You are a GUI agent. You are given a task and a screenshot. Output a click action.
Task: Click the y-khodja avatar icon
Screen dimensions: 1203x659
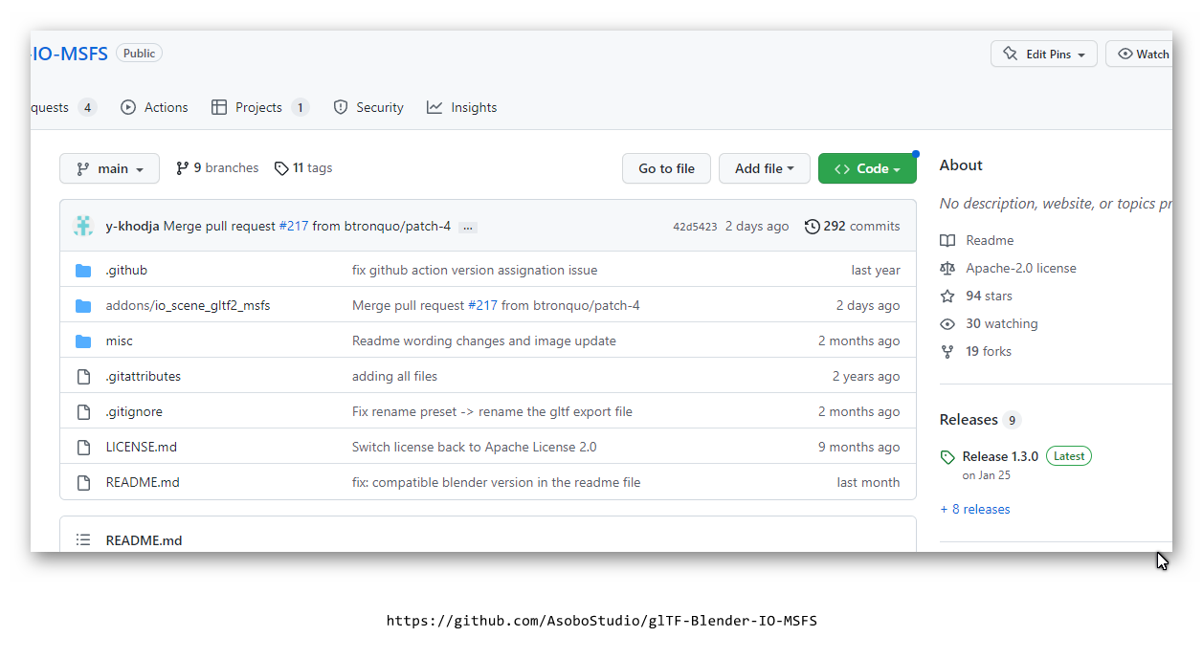tap(83, 227)
